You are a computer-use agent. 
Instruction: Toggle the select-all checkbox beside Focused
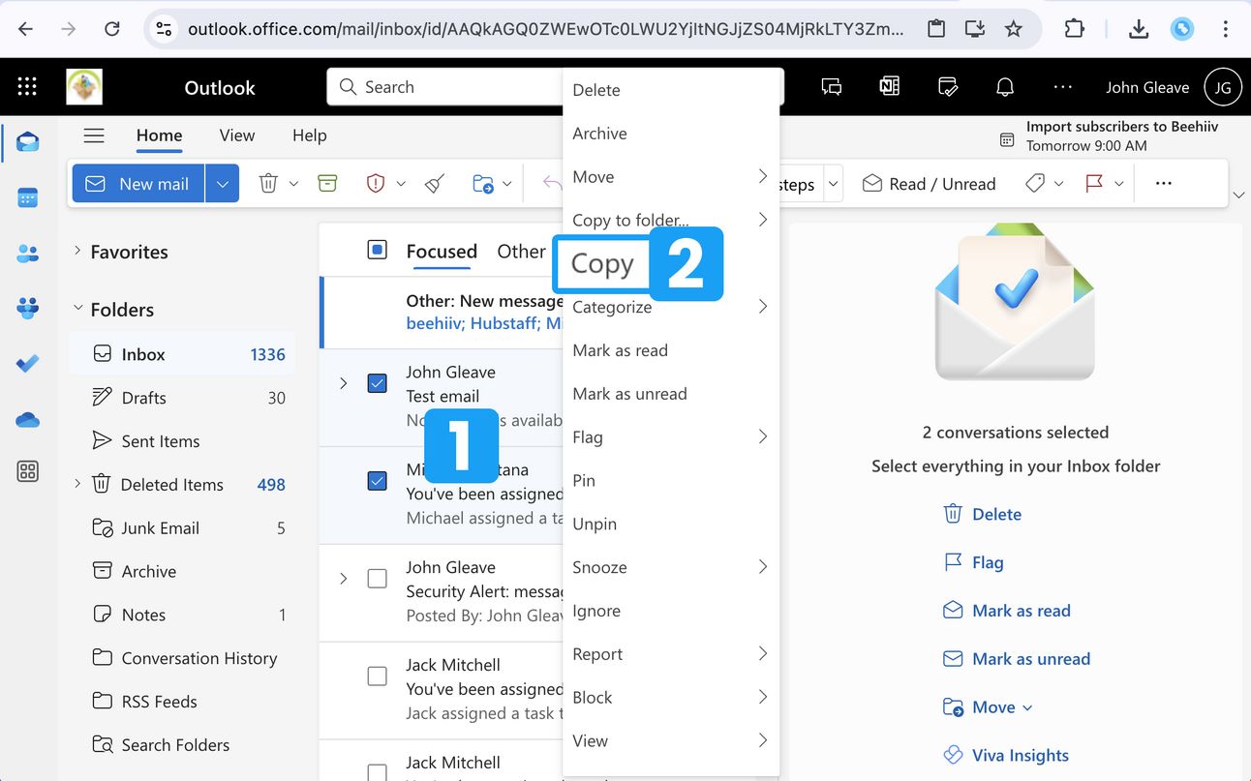[x=378, y=251]
